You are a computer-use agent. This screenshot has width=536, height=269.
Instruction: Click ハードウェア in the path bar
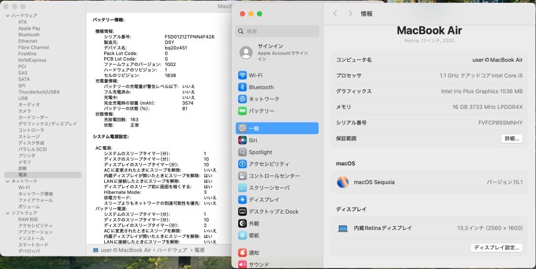172,250
